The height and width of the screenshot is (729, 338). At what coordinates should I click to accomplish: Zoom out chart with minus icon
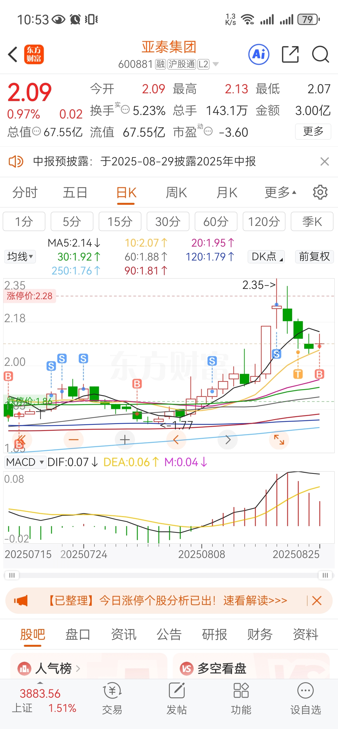coord(74,440)
